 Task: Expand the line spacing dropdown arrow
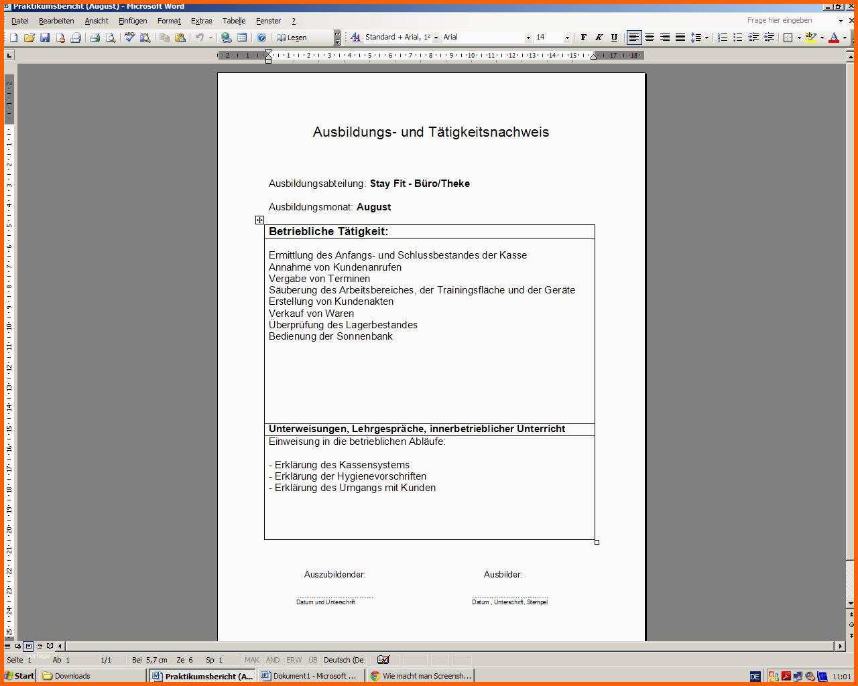[707, 38]
